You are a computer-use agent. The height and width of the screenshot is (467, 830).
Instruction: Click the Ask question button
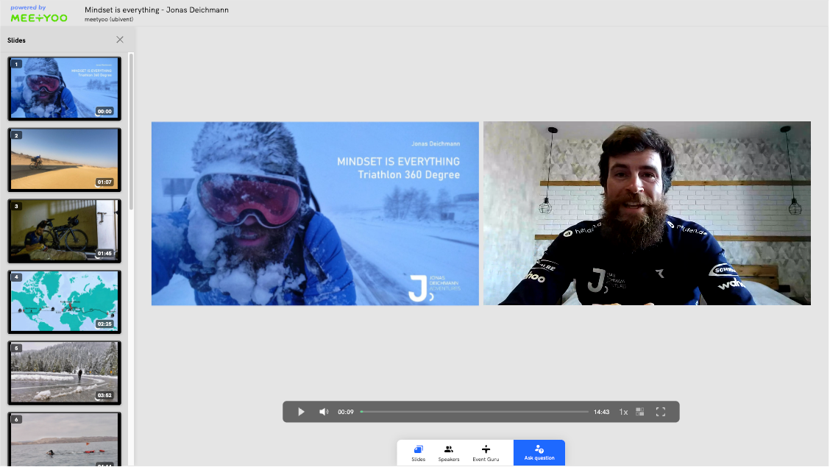(539, 452)
